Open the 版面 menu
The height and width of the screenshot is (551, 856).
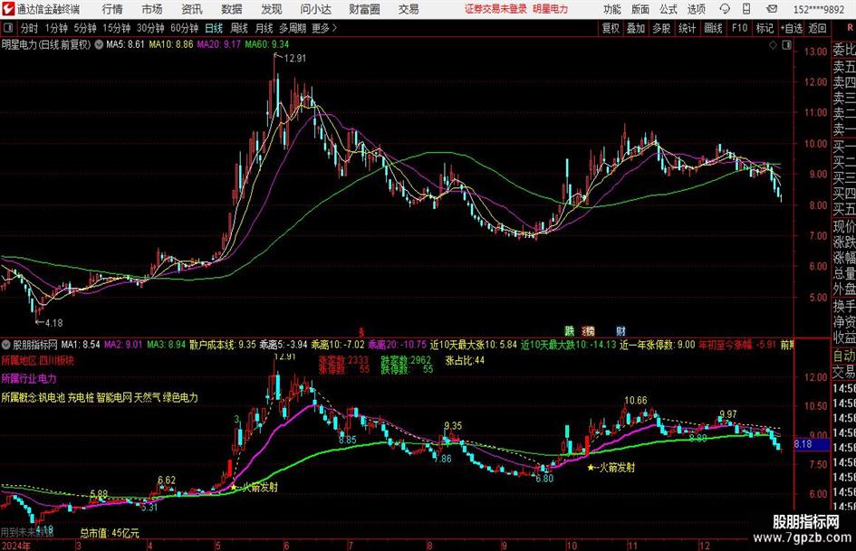pos(640,9)
